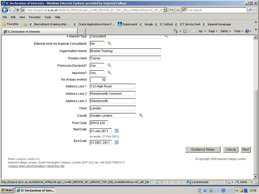Open the County lookup search icon
Image resolution: width=259 pixels, height=194 pixels.
[141, 116]
